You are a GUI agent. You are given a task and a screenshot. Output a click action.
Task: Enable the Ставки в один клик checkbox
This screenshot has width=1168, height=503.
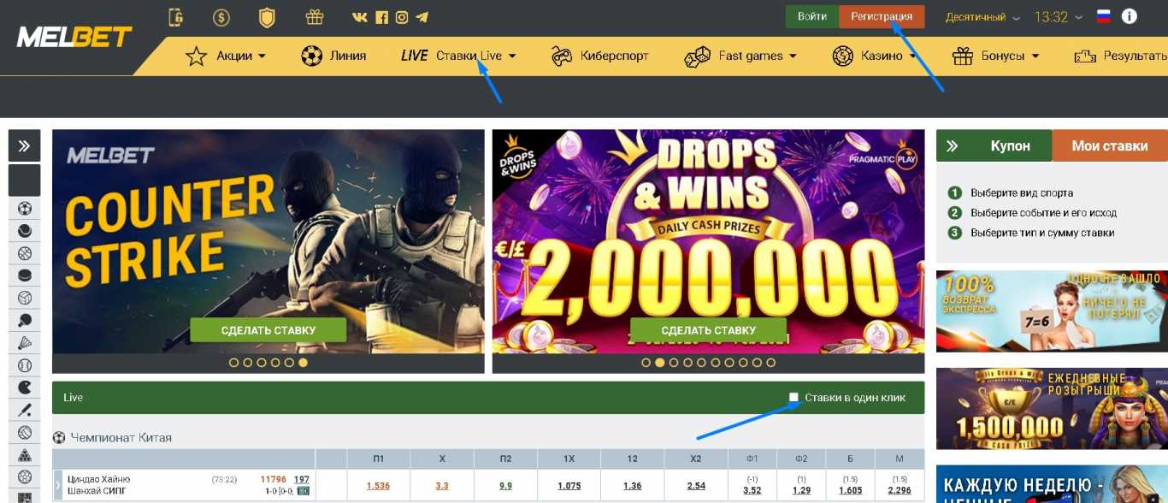[793, 397]
